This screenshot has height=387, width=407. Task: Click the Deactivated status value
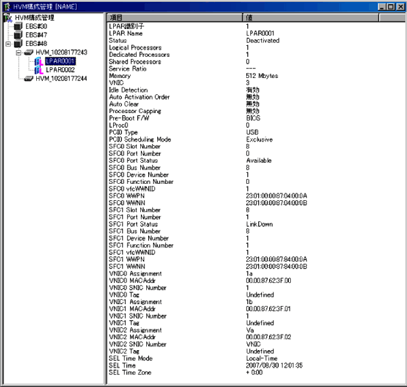tap(262, 41)
